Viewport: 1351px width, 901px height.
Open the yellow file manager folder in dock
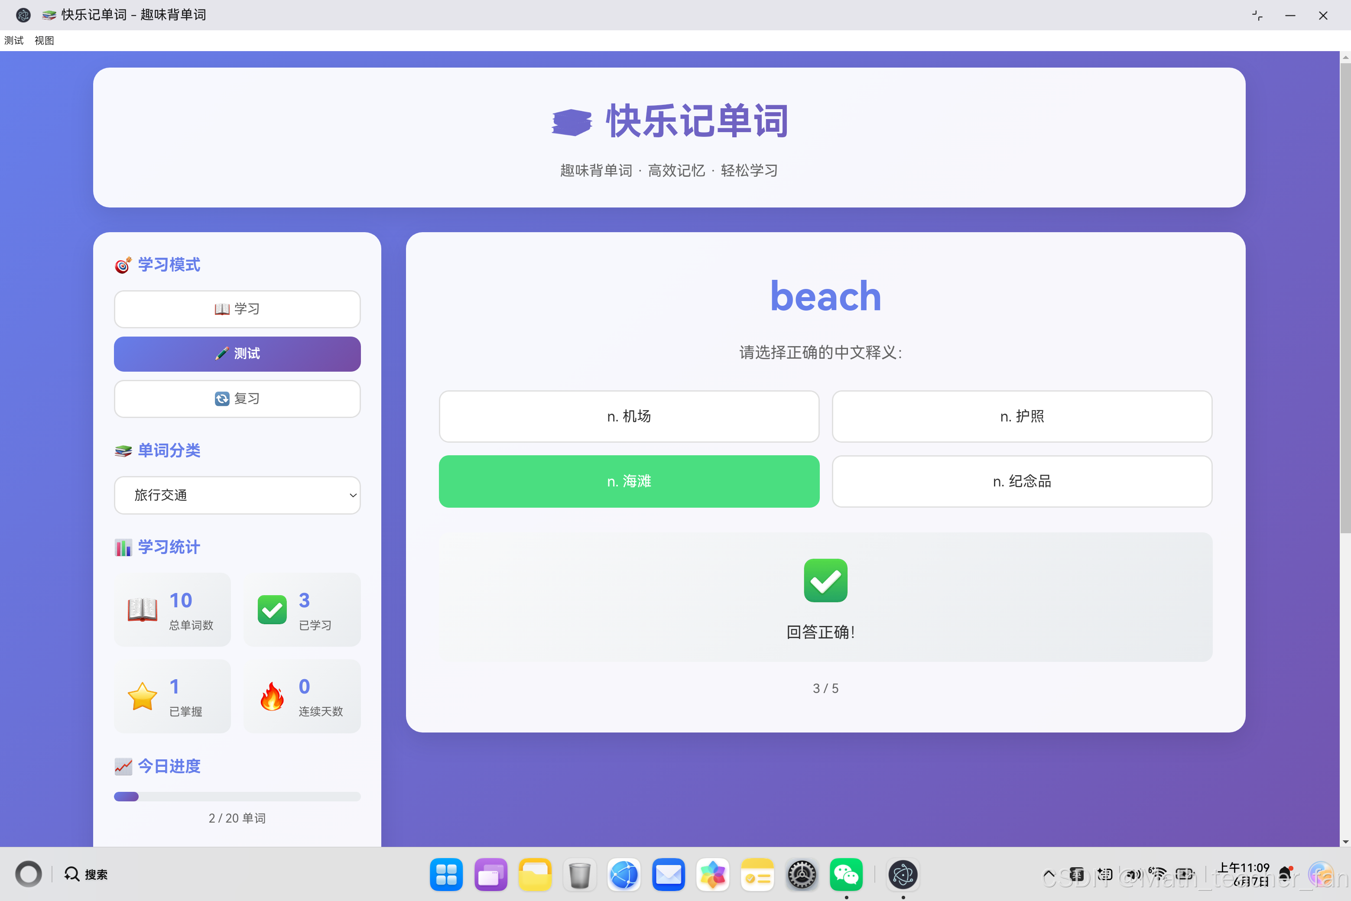pyautogui.click(x=535, y=875)
